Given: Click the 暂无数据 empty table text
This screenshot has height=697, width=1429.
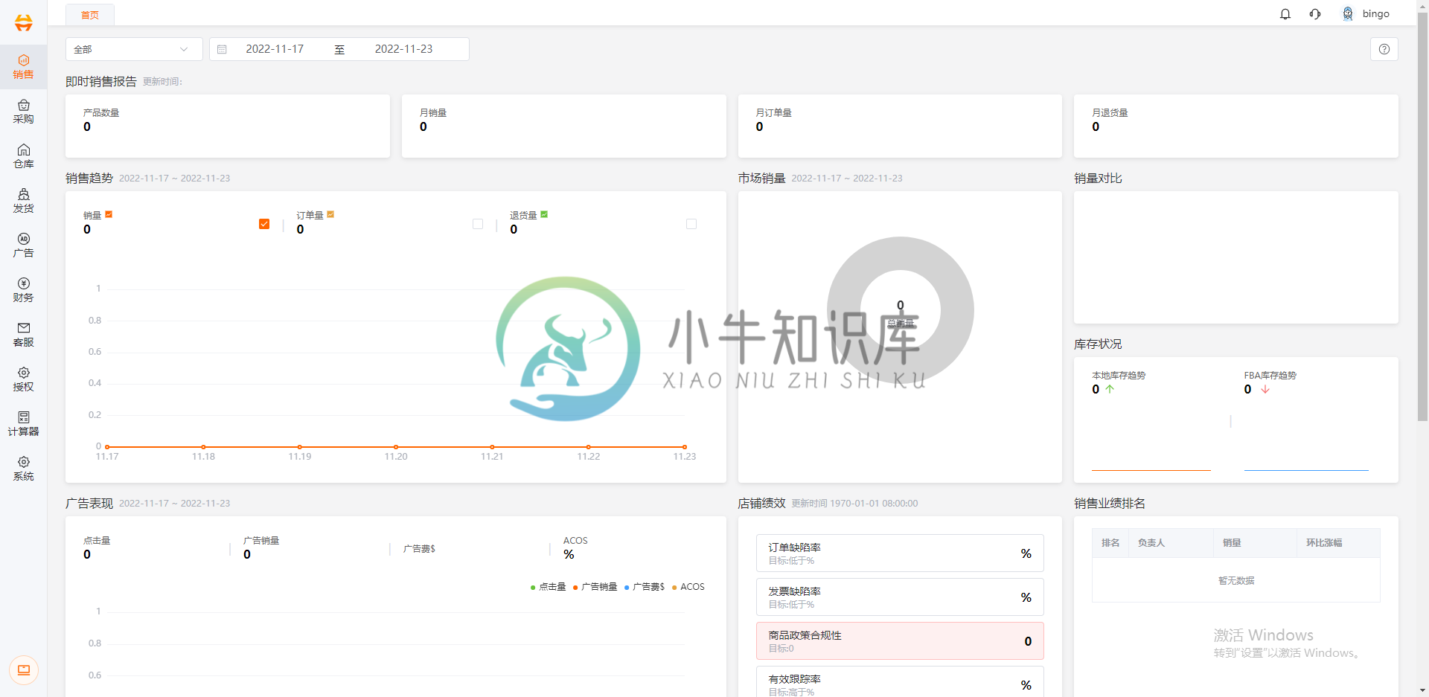Looking at the screenshot, I should pyautogui.click(x=1236, y=581).
